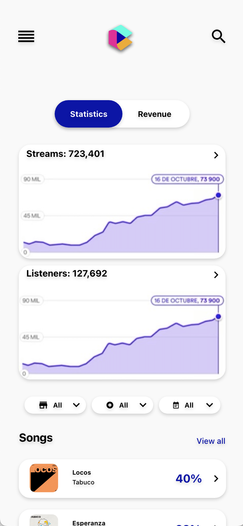Tap the search magnifier icon
Viewport: 243px width, 526px height.
[218, 37]
